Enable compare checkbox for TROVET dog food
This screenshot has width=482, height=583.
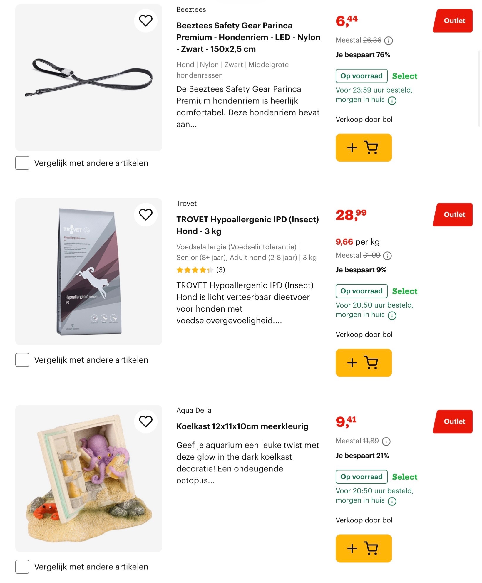22,360
